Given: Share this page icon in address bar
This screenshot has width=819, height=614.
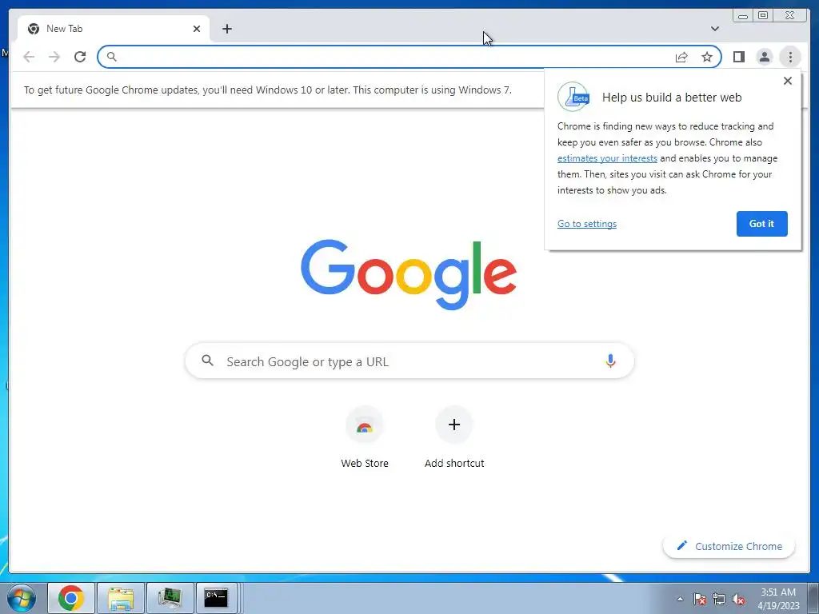Looking at the screenshot, I should 681,57.
